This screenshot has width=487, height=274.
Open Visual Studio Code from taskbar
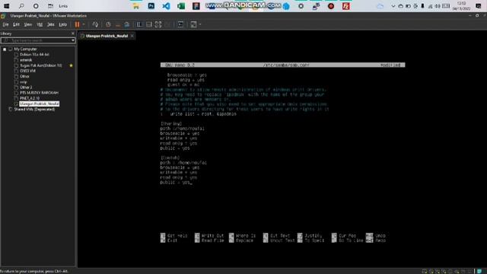[166, 6]
